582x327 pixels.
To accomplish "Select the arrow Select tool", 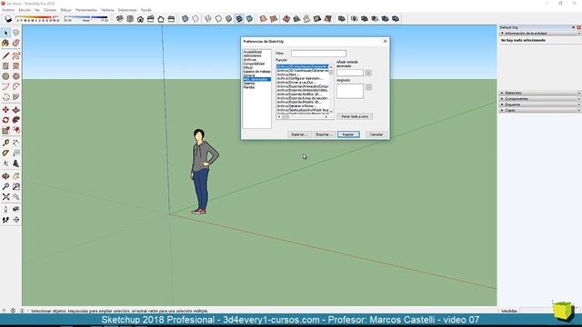I will coord(5,33).
